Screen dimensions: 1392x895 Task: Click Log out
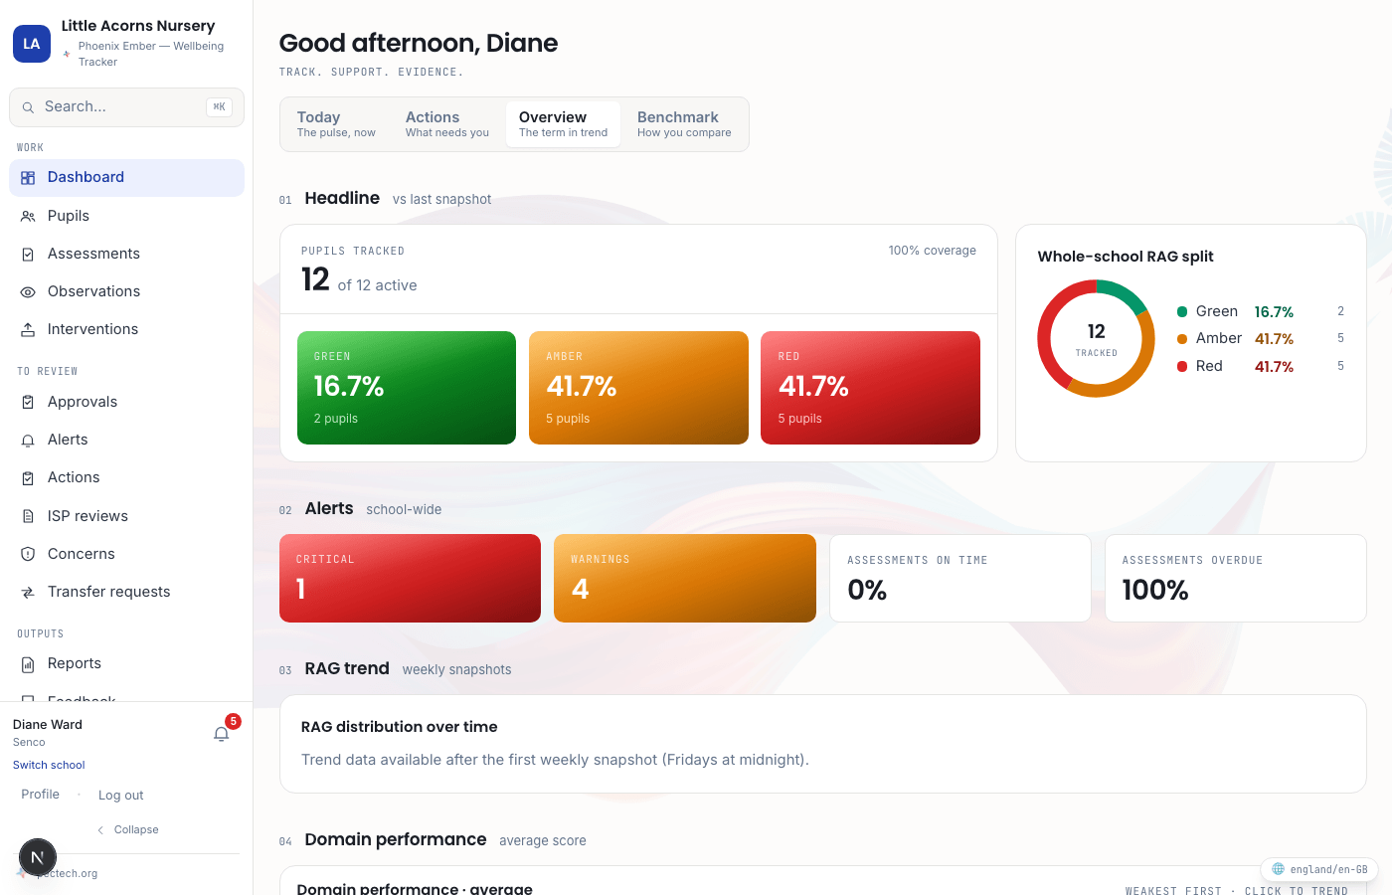[x=120, y=796]
